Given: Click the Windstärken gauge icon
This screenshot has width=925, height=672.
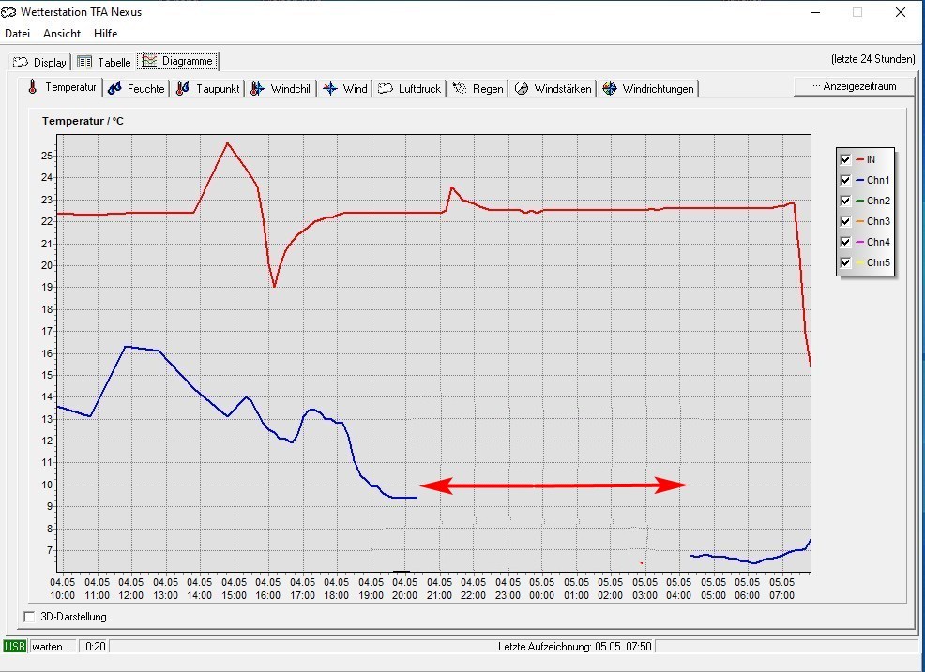Looking at the screenshot, I should click(522, 89).
